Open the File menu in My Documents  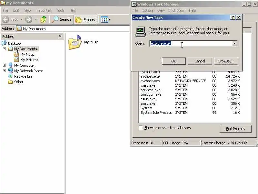(x=5, y=10)
